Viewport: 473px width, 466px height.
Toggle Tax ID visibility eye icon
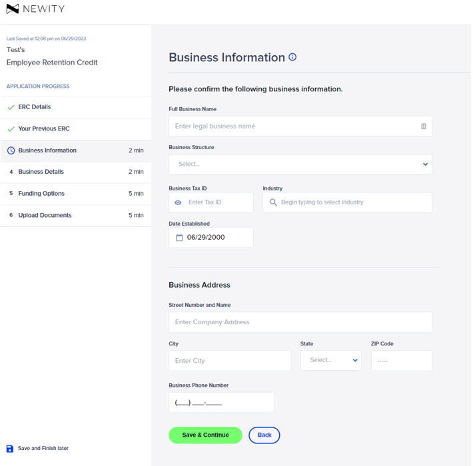point(178,202)
